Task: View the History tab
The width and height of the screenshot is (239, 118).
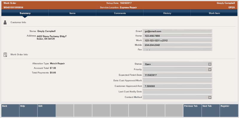Action: click(x=167, y=13)
